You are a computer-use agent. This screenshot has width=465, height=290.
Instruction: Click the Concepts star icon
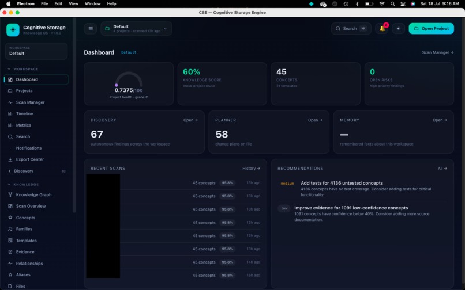click(10, 217)
